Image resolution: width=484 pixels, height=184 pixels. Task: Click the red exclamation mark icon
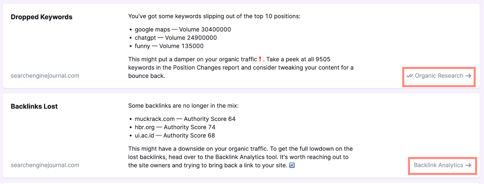[x=260, y=59]
